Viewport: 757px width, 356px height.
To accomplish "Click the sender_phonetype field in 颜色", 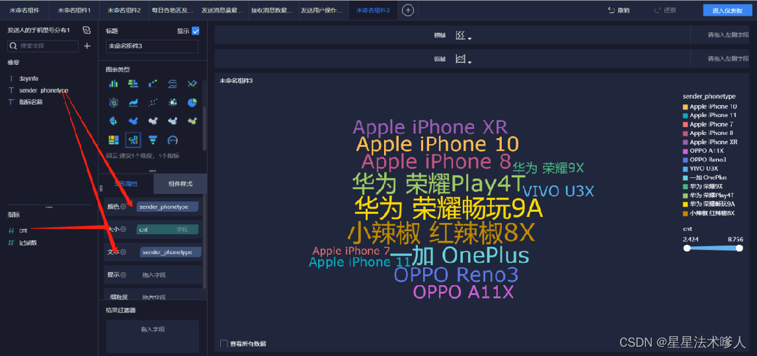I will pos(167,206).
